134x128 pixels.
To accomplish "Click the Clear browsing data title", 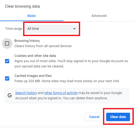I will 22,6.
